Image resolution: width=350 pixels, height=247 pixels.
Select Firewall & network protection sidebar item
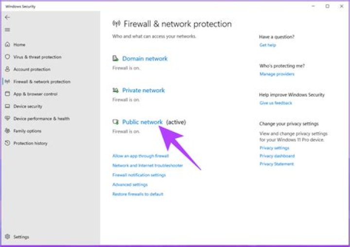pyautogui.click(x=42, y=82)
